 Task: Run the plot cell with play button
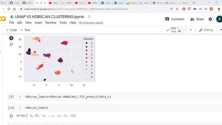(11, 38)
